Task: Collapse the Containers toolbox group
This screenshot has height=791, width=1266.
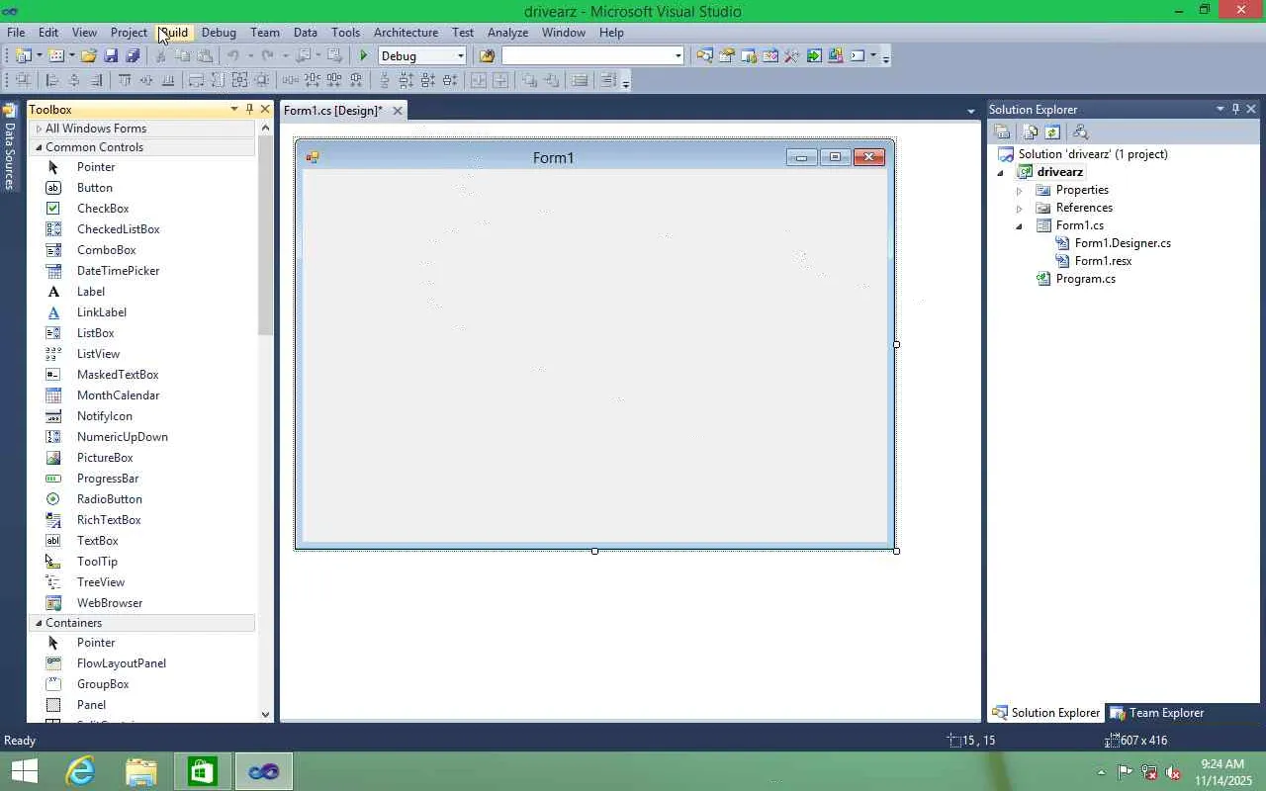Action: (39, 623)
